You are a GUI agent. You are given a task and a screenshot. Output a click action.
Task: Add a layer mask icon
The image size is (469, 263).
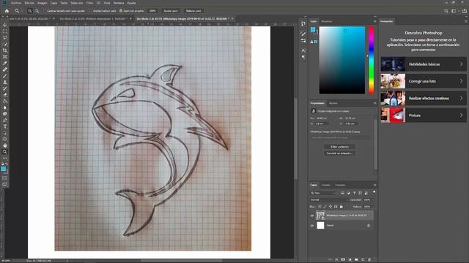(x=343, y=260)
